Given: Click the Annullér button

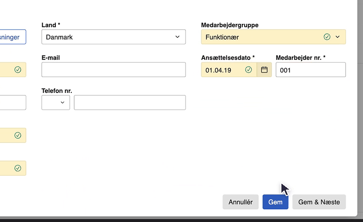Looking at the screenshot, I should click(x=240, y=202).
